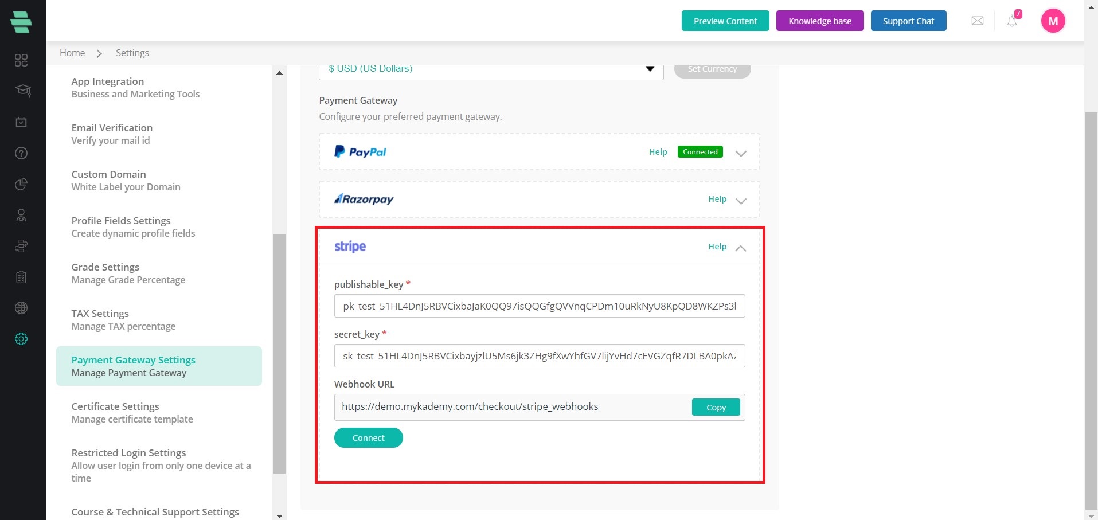Open the notifications bell icon
1098x520 pixels.
[1012, 21]
